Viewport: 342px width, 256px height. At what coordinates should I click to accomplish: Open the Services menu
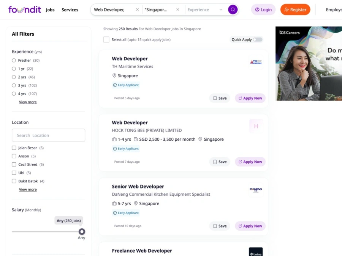pos(70,10)
